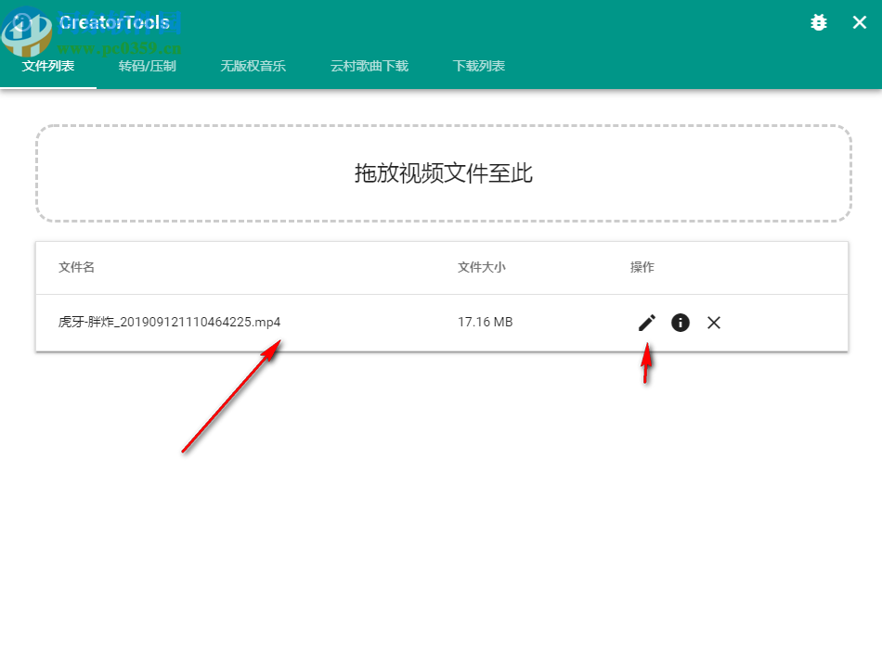Switch to the 转码/压缩 tab
This screenshot has height=649, width=882.
[x=148, y=66]
